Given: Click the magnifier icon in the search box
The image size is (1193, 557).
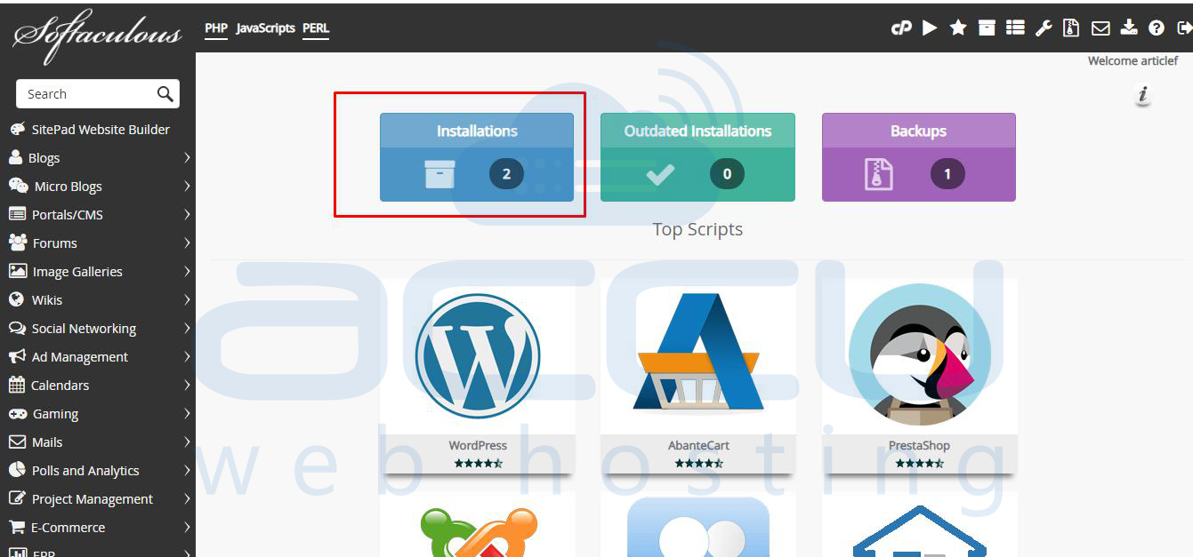Looking at the screenshot, I should pyautogui.click(x=165, y=94).
